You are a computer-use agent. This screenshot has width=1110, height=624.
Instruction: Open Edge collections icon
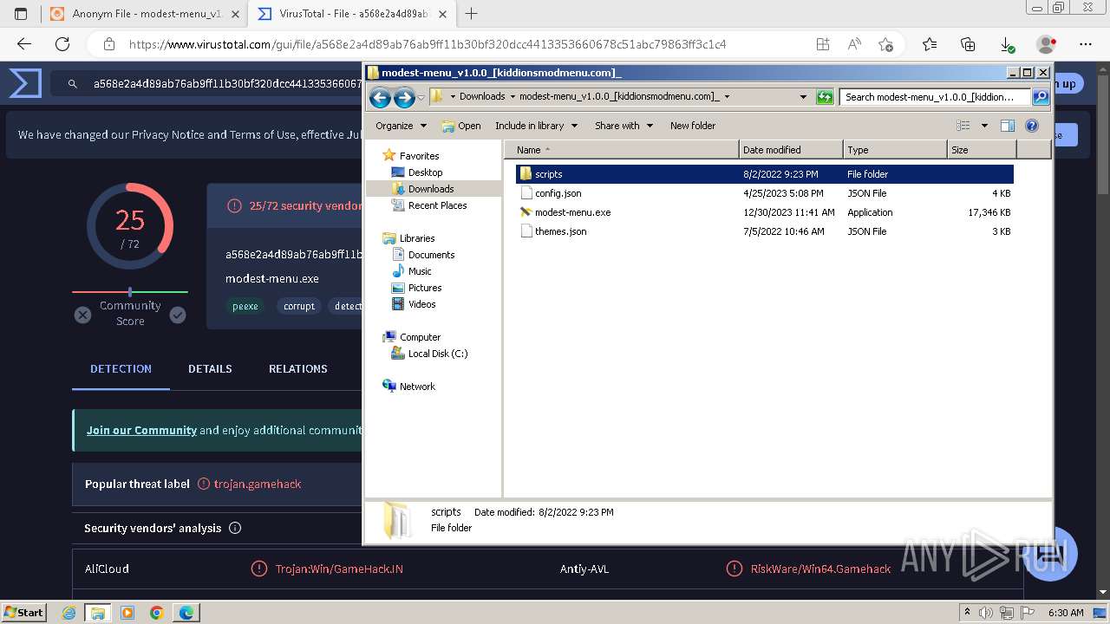tap(968, 44)
